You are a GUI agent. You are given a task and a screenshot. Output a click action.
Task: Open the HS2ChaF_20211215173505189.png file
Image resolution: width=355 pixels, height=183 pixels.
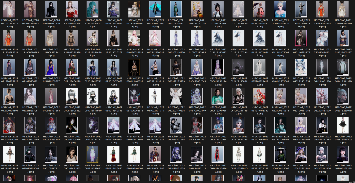[x=301, y=9]
